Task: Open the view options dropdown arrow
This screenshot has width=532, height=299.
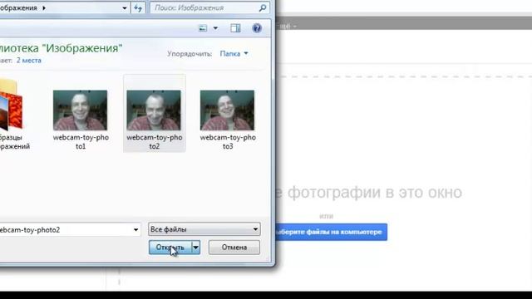Action: point(215,28)
